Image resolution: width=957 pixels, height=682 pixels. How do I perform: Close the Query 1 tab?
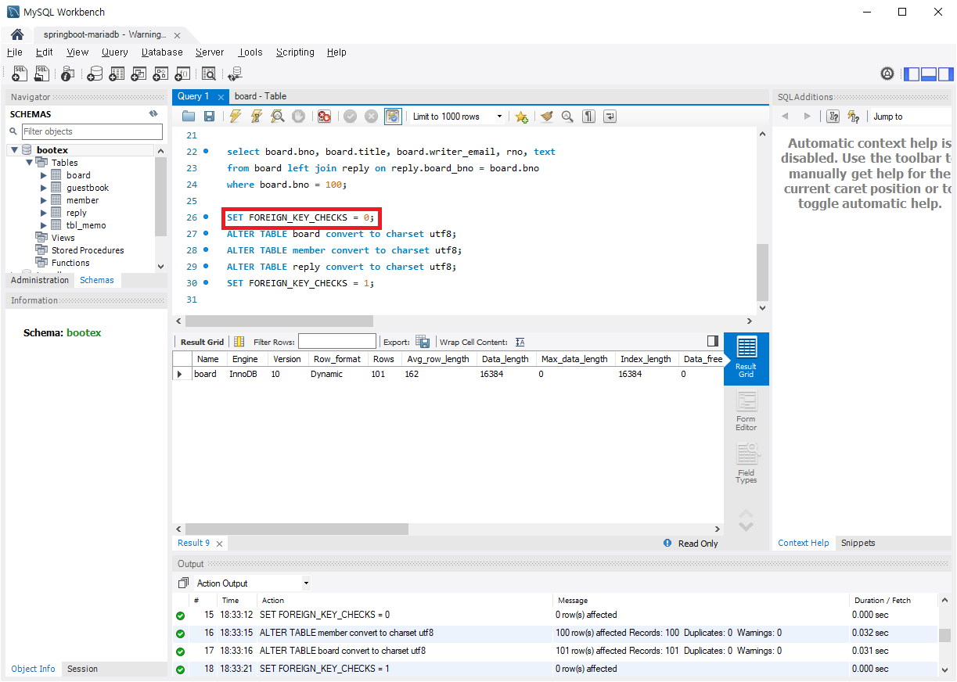click(221, 97)
